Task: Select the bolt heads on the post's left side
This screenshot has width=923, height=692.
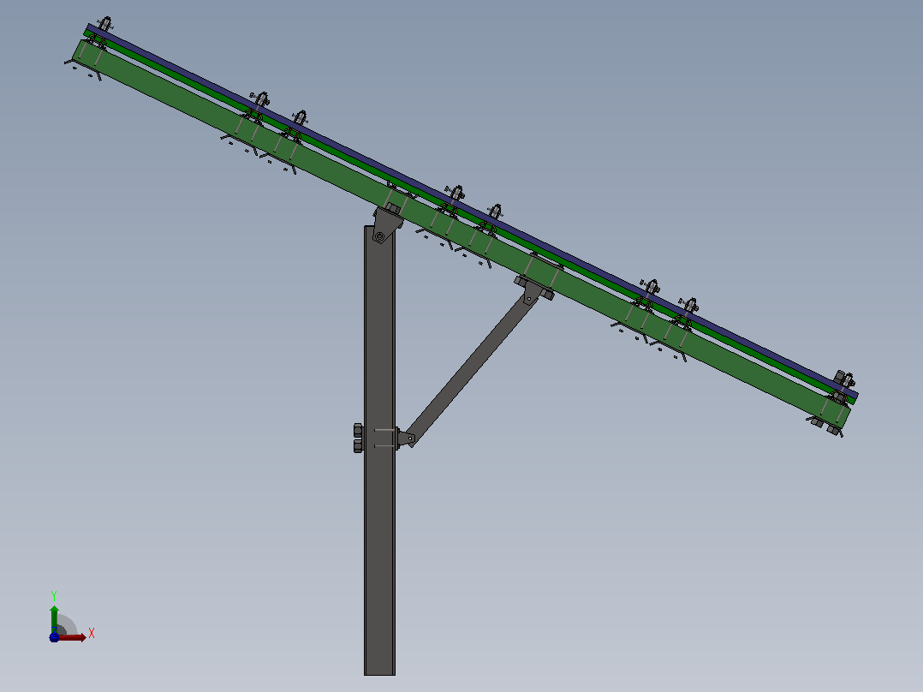Action: [x=358, y=438]
